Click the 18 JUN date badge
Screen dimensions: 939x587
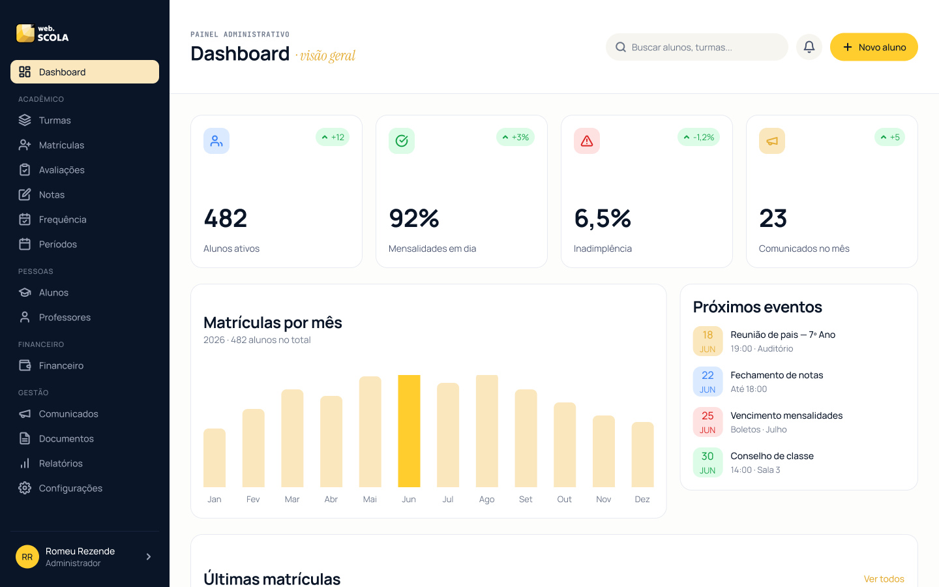pos(708,341)
